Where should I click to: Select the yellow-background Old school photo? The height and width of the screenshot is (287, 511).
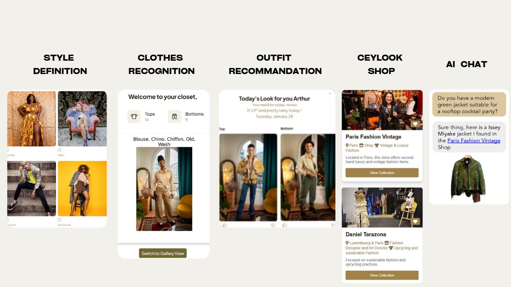[82, 188]
